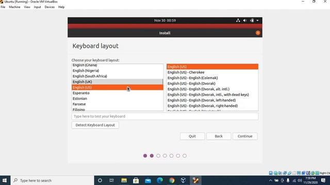This screenshot has height=185, width=330.
Task: Click the Back button
Action: coord(219,136)
